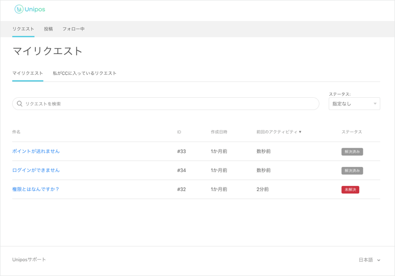Image resolution: width=395 pixels, height=276 pixels.
Task: Click the sort arrow beside 前回のアクティビティ
Action: 300,132
